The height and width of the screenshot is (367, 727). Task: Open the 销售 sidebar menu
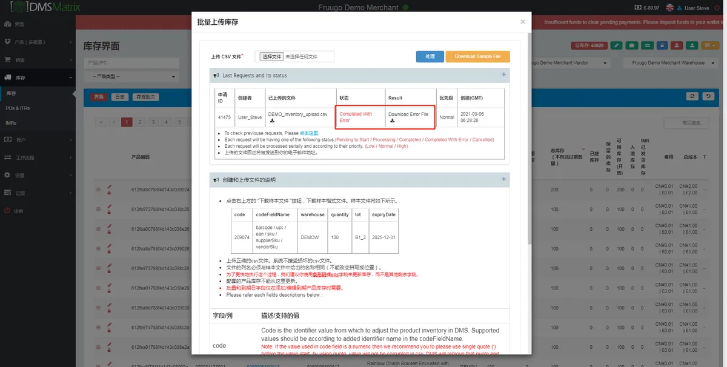click(38, 60)
